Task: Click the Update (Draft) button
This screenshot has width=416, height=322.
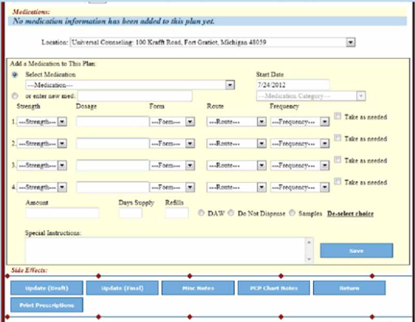Action: click(x=47, y=288)
